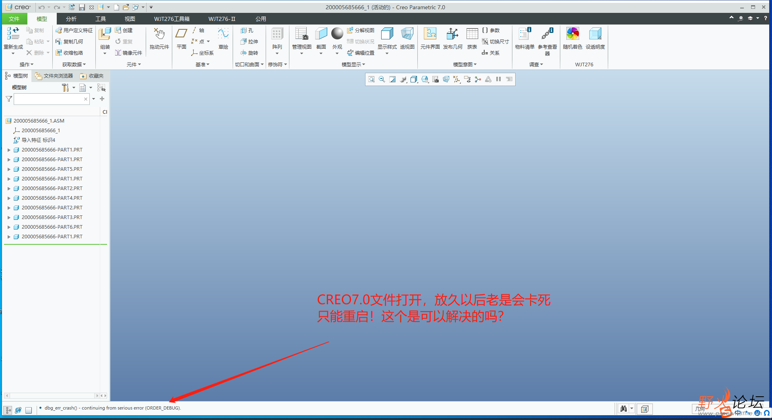Toggle Annotation Display in graphics toolbar
772x420 pixels.
click(x=467, y=79)
